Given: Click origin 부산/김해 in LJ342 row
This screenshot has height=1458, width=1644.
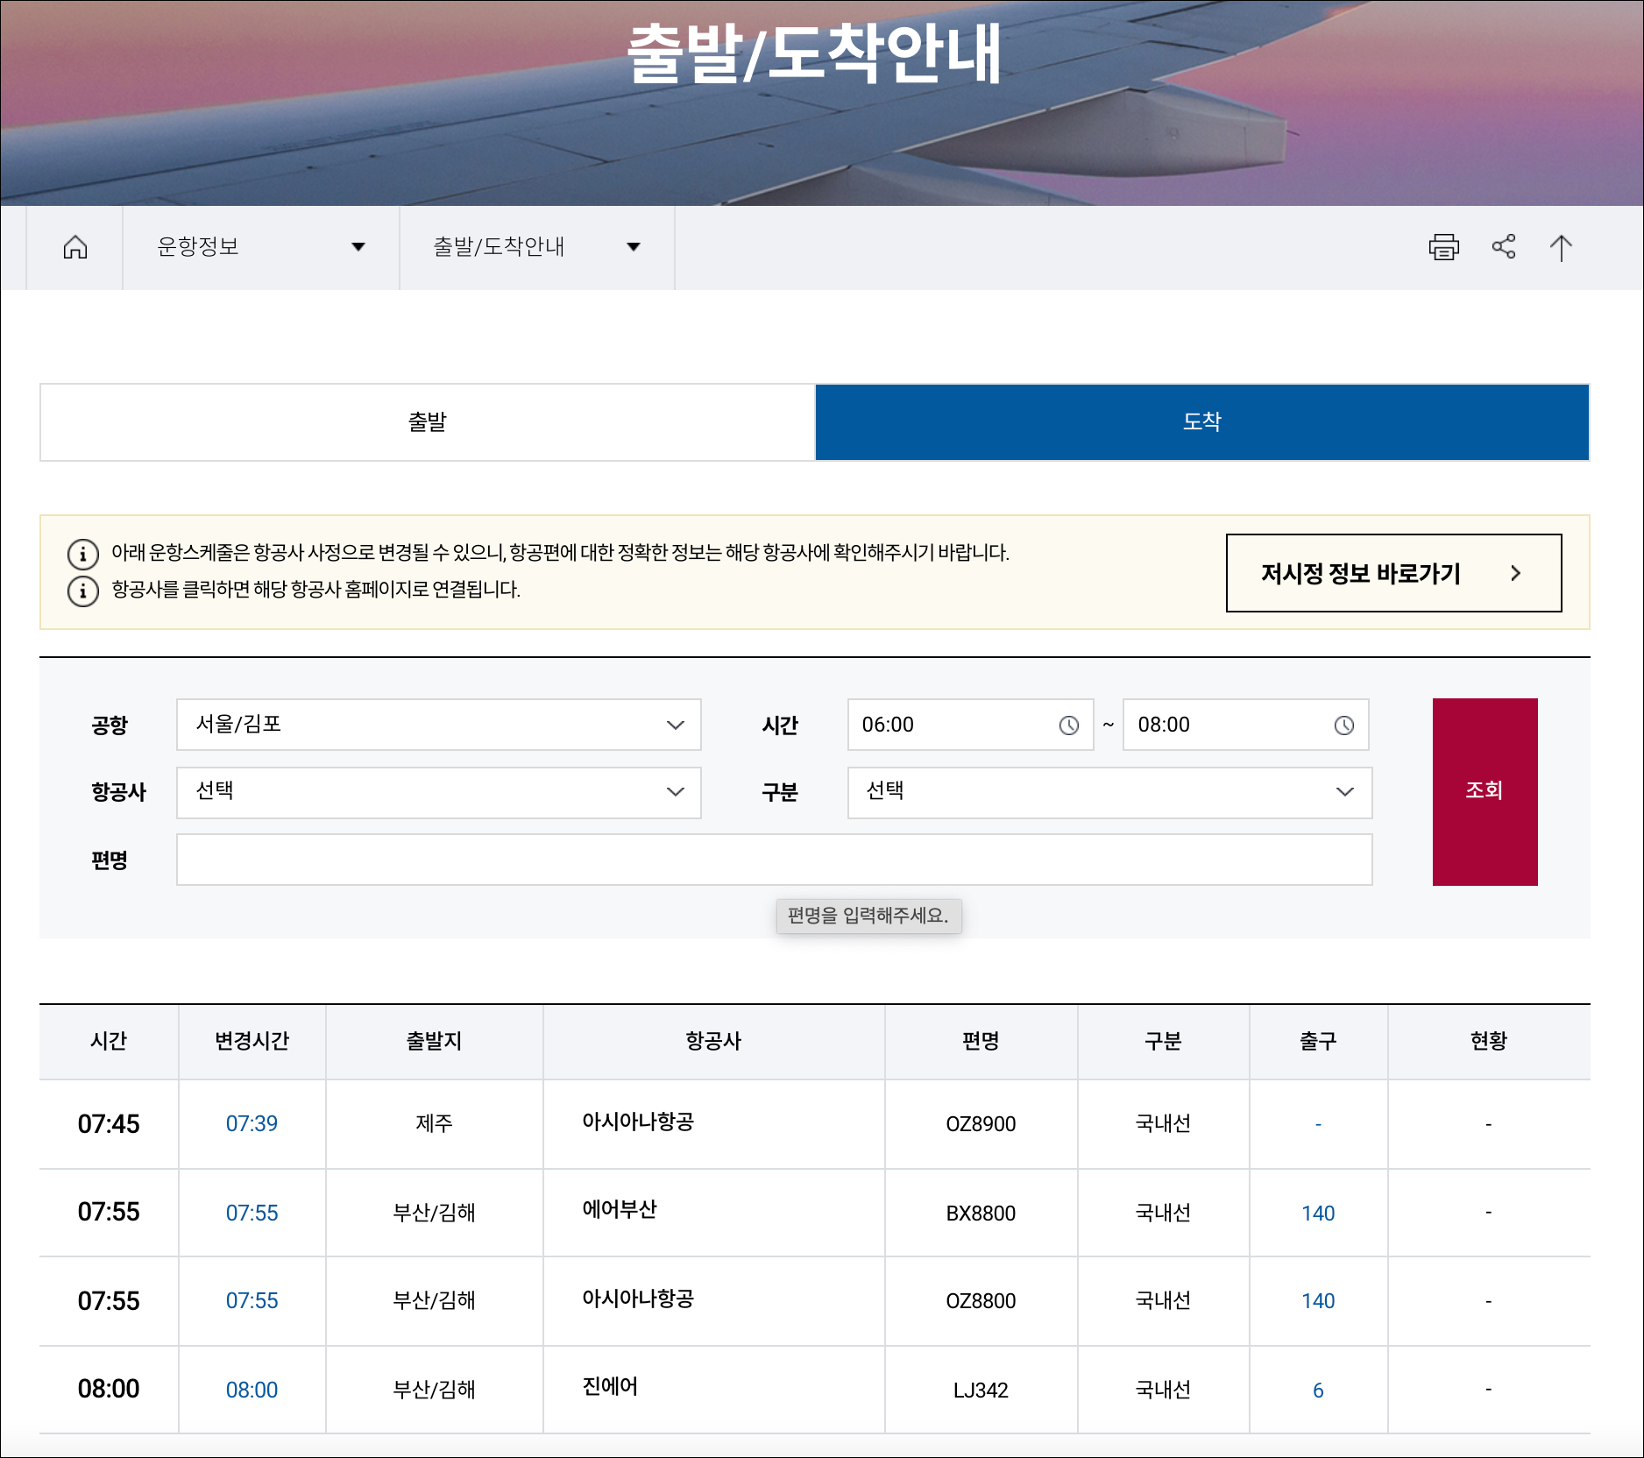Looking at the screenshot, I should point(434,1390).
